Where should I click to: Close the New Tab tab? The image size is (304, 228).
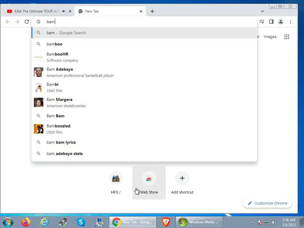tap(141, 11)
